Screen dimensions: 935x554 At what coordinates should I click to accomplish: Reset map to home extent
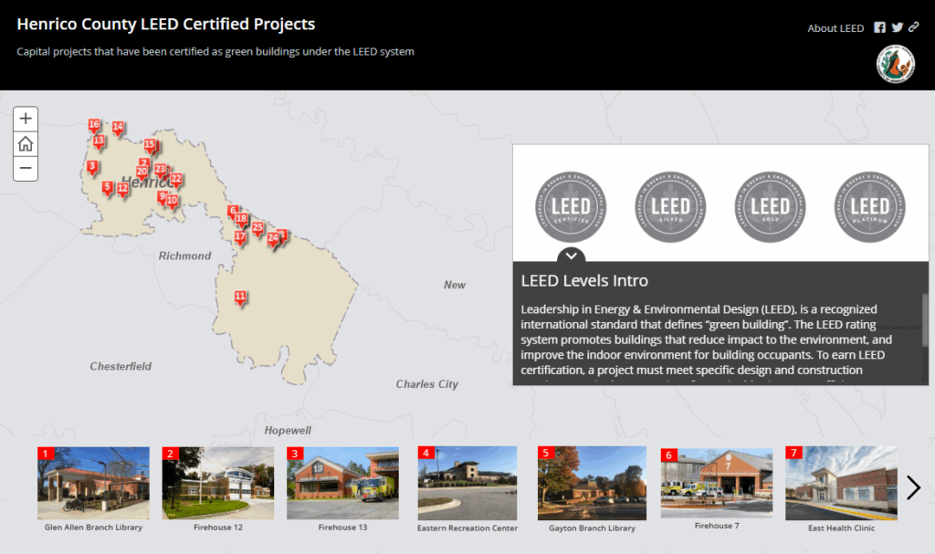[x=26, y=143]
